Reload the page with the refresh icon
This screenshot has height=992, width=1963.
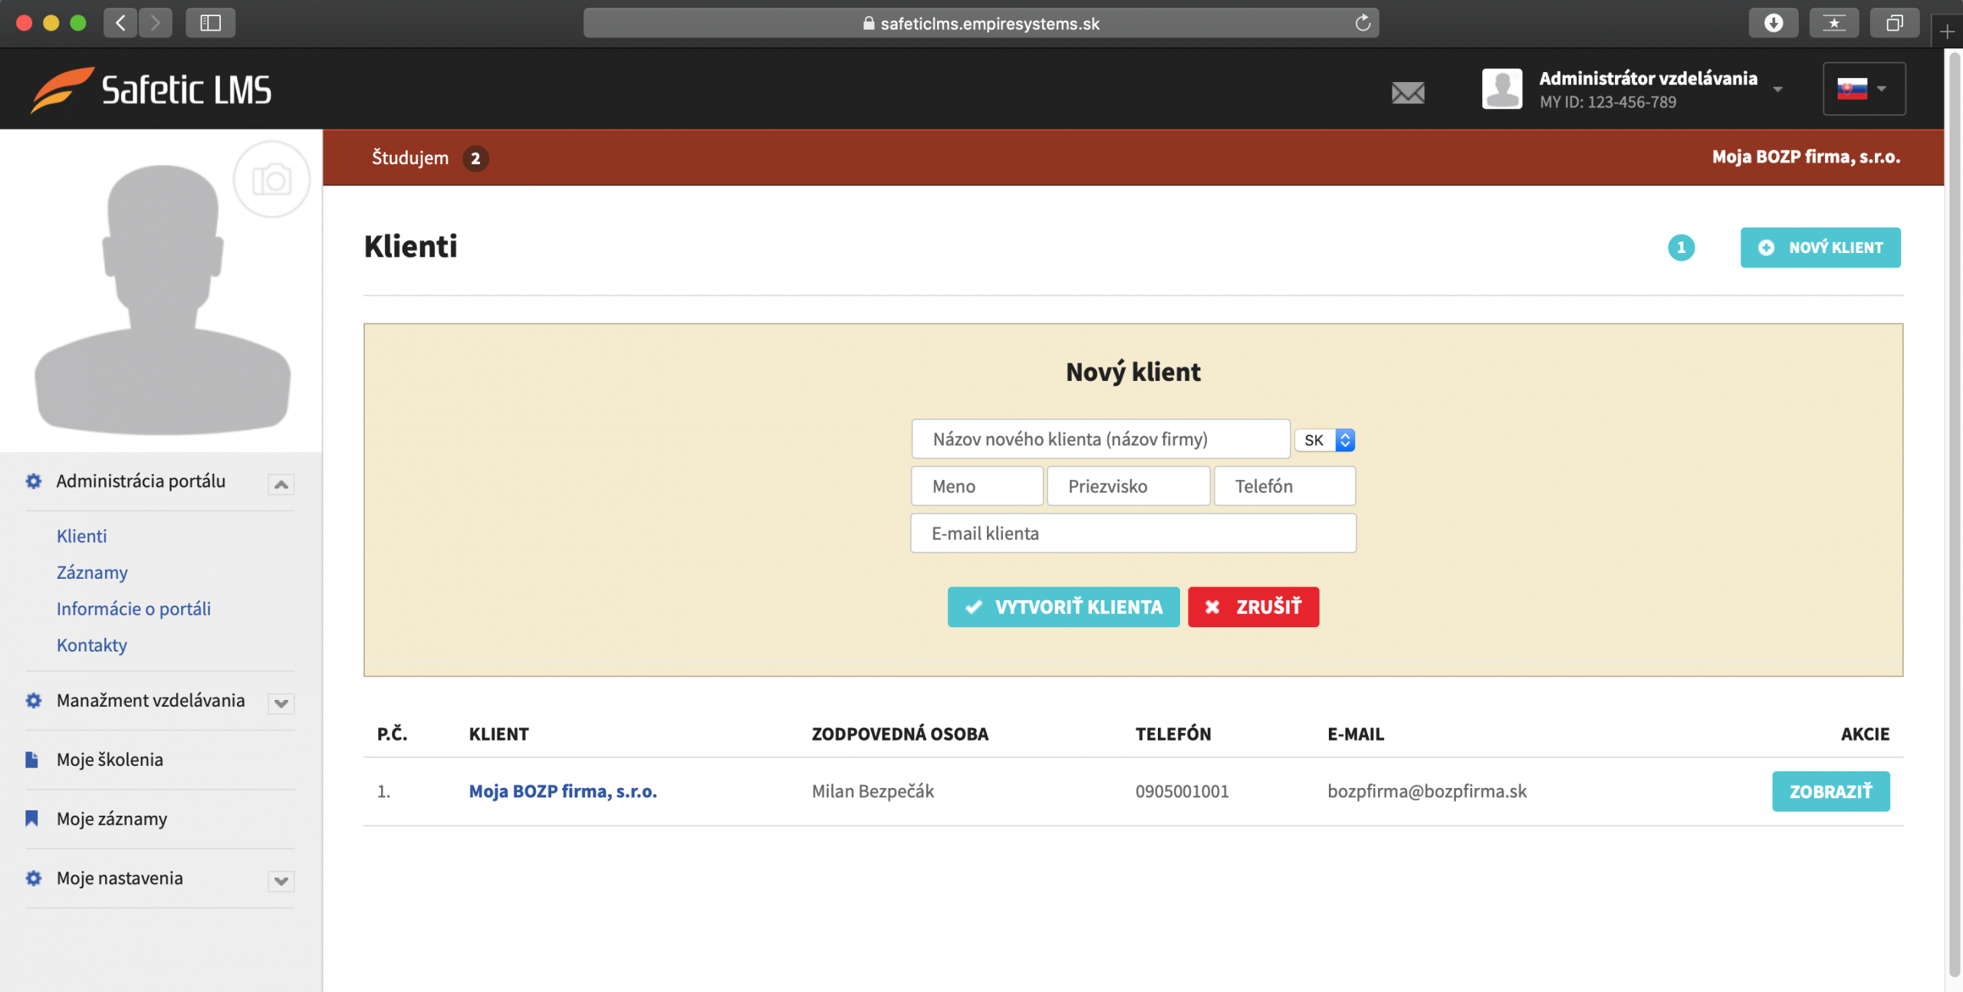(x=1363, y=23)
